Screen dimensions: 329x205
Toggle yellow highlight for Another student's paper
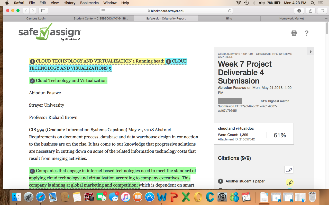[290, 182]
